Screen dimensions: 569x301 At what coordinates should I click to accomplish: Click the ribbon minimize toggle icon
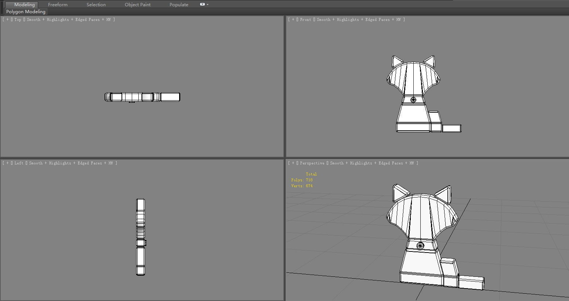202,4
